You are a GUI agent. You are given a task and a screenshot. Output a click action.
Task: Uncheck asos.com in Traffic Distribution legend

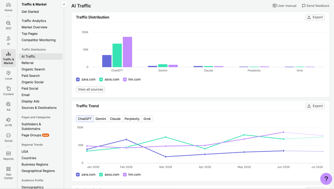(x=101, y=79)
